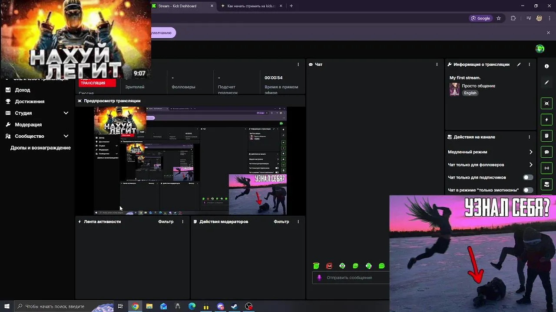Open the Chrome extensions puzzle icon
The height and width of the screenshot is (312, 556).
513,18
